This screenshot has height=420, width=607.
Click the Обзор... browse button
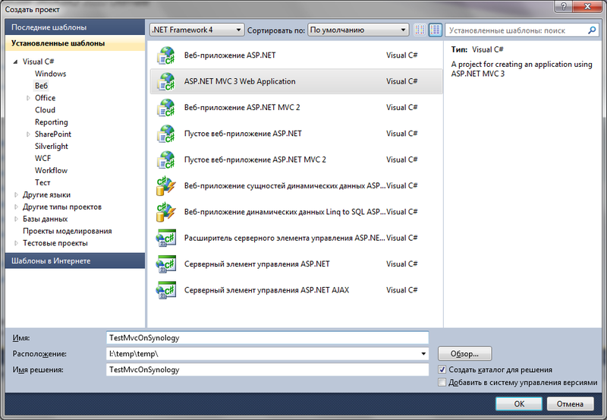point(464,354)
